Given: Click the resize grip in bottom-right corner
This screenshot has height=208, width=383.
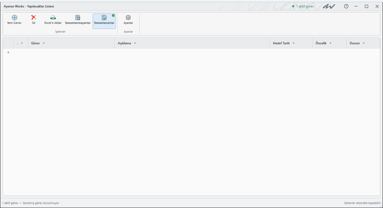Looking at the screenshot, I should point(381,206).
